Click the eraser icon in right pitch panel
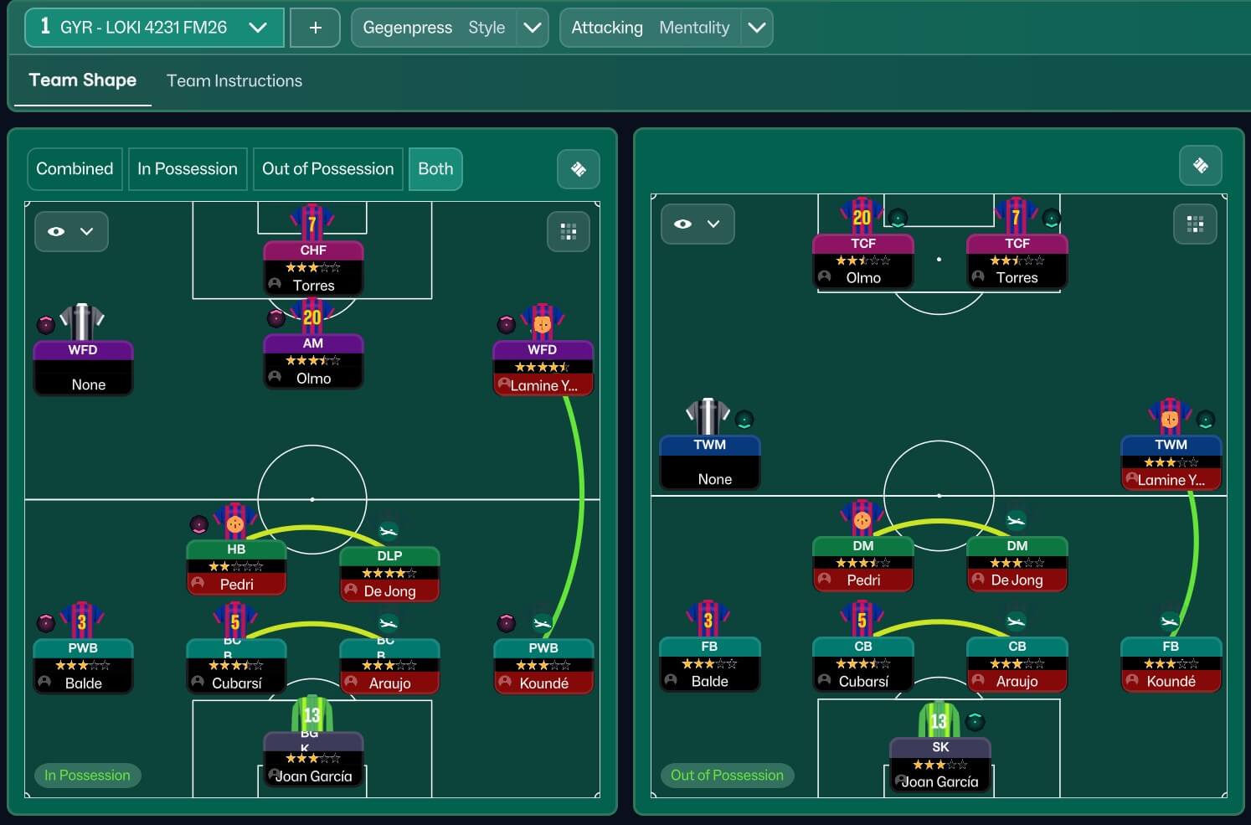Image resolution: width=1251 pixels, height=825 pixels. tap(1200, 166)
